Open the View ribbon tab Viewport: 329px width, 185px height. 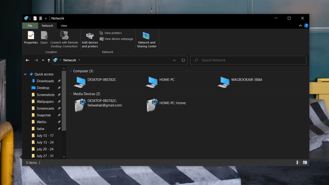point(64,26)
